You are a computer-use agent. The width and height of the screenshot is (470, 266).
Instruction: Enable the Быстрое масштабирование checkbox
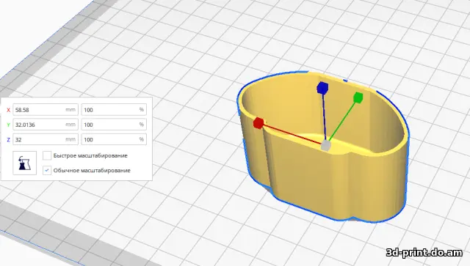(47, 155)
